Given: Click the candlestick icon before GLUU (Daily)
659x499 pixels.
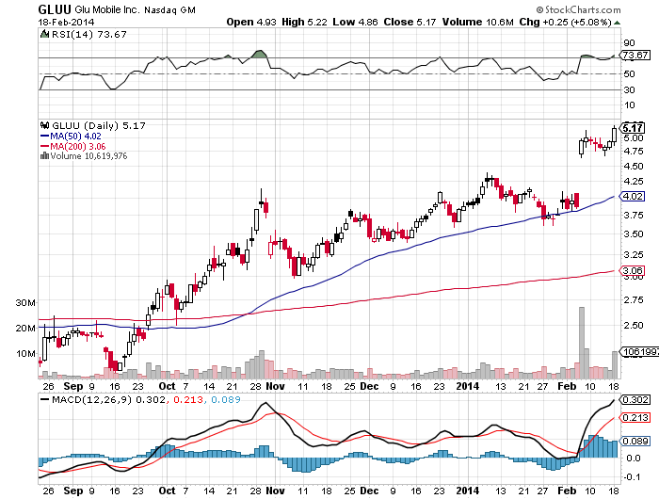Looking at the screenshot, I should [44, 125].
